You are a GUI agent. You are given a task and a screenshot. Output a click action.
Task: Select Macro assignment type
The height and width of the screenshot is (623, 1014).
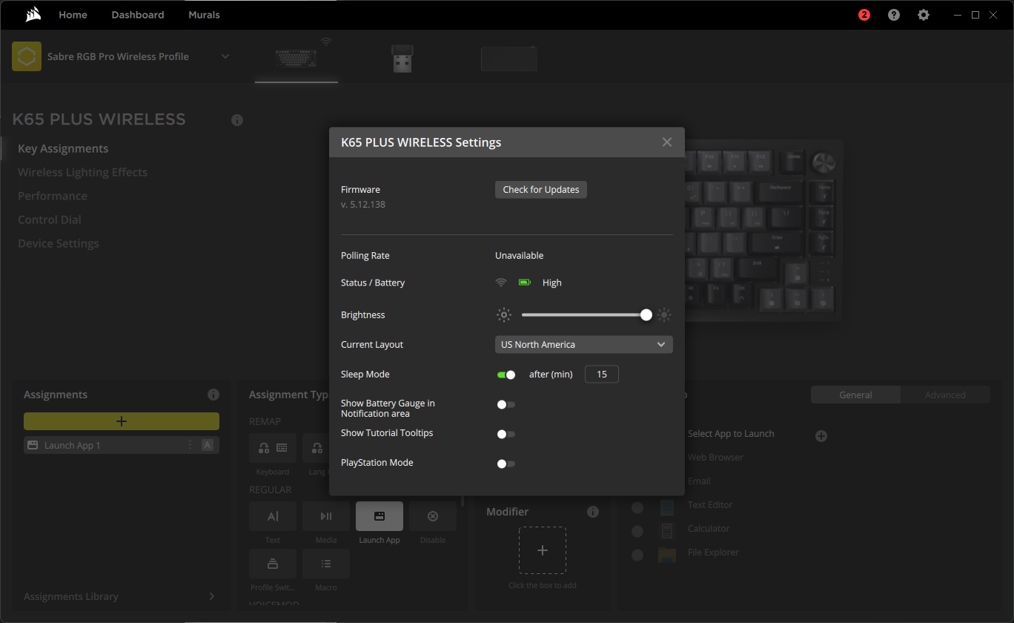(x=326, y=564)
